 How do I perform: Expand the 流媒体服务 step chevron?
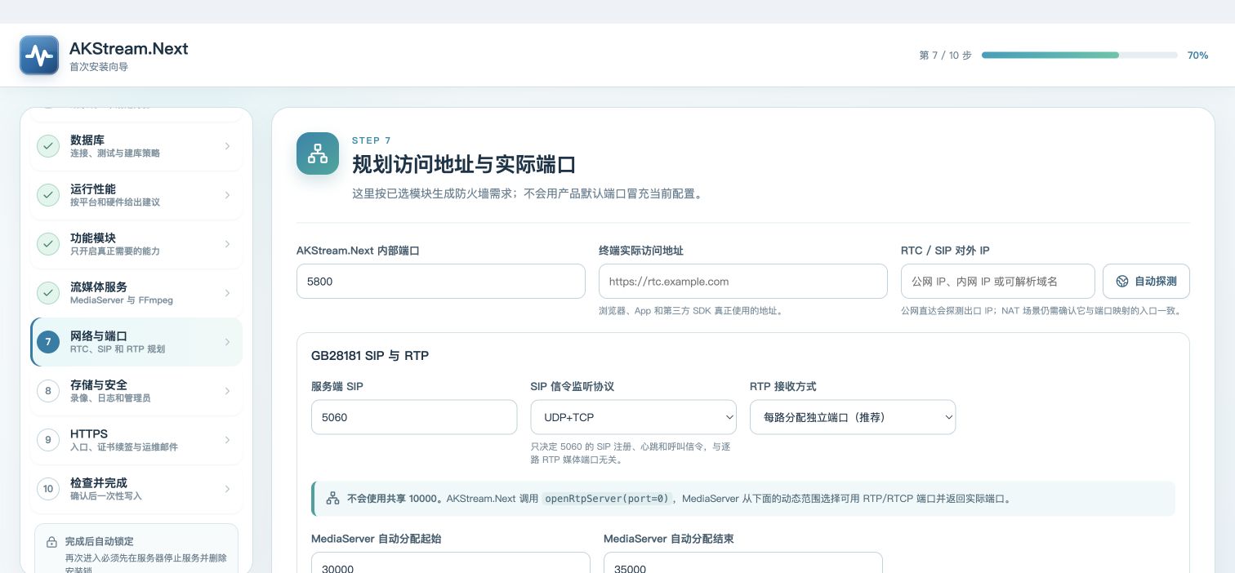click(227, 293)
